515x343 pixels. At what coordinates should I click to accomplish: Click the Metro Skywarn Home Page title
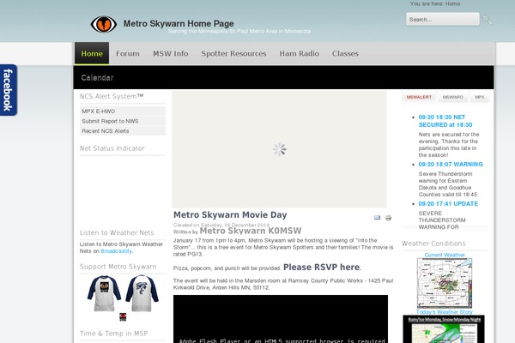(179, 24)
